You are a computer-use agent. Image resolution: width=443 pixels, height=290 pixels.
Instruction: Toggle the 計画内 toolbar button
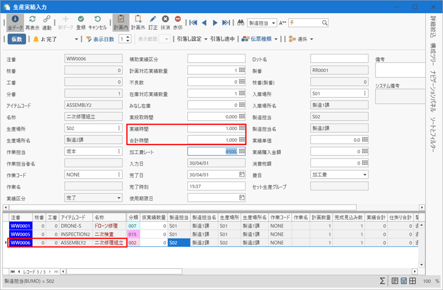point(121,22)
